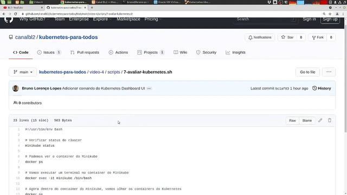Screen dimensions: 347x195
Task: Open commit message Adicionar comando do Kubernetes Dashboard
Action: click(x=104, y=88)
